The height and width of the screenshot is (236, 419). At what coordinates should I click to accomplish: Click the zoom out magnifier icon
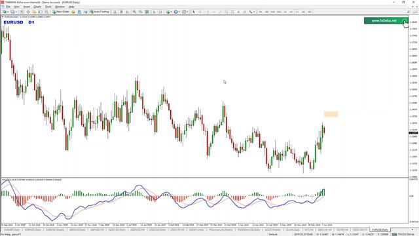pyautogui.click(x=141, y=12)
